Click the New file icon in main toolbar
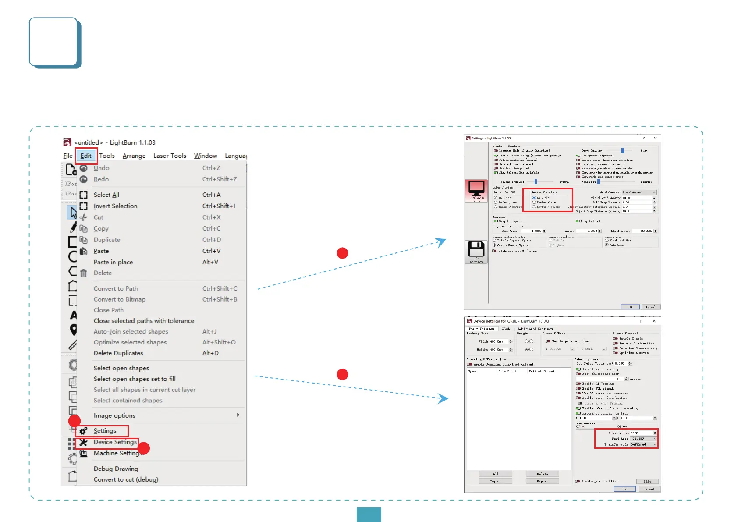 (x=71, y=169)
